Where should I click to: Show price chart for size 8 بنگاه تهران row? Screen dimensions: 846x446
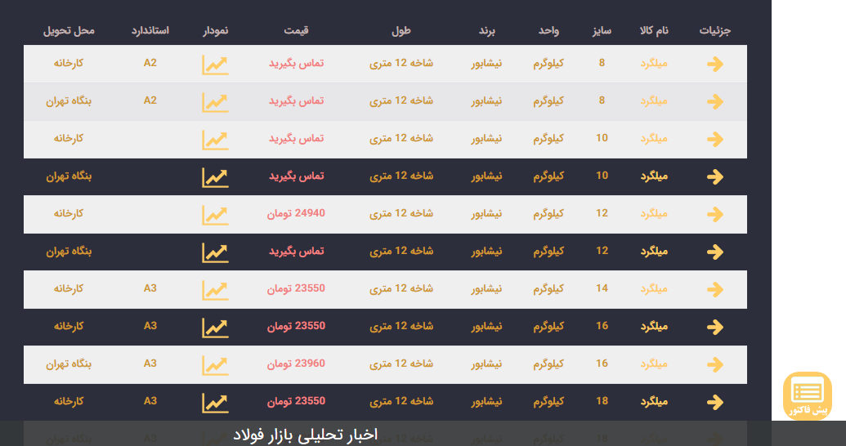tap(215, 101)
